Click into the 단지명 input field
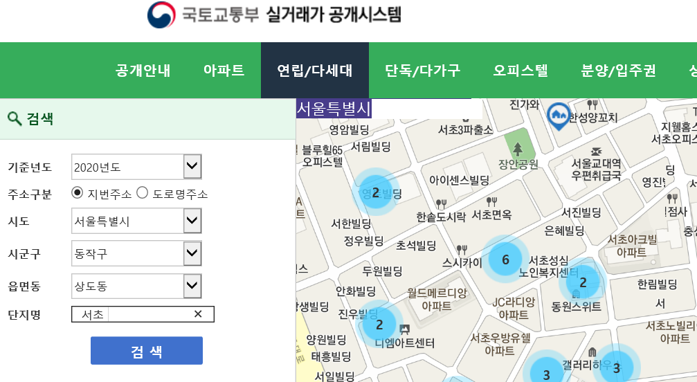 (143, 314)
